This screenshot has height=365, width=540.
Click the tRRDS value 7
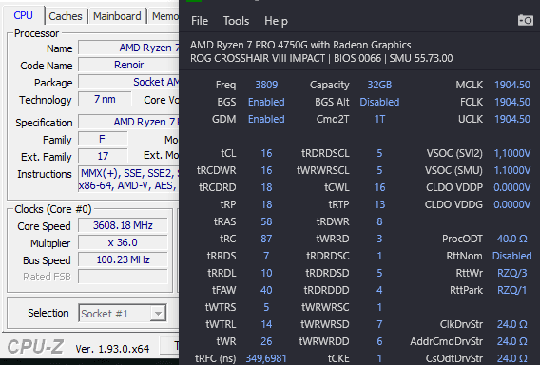266,256
